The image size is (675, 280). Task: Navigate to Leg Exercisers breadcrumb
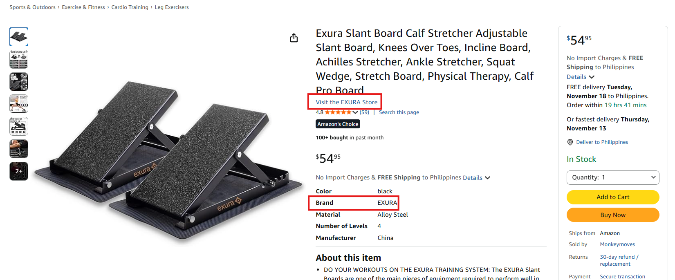coord(172,7)
